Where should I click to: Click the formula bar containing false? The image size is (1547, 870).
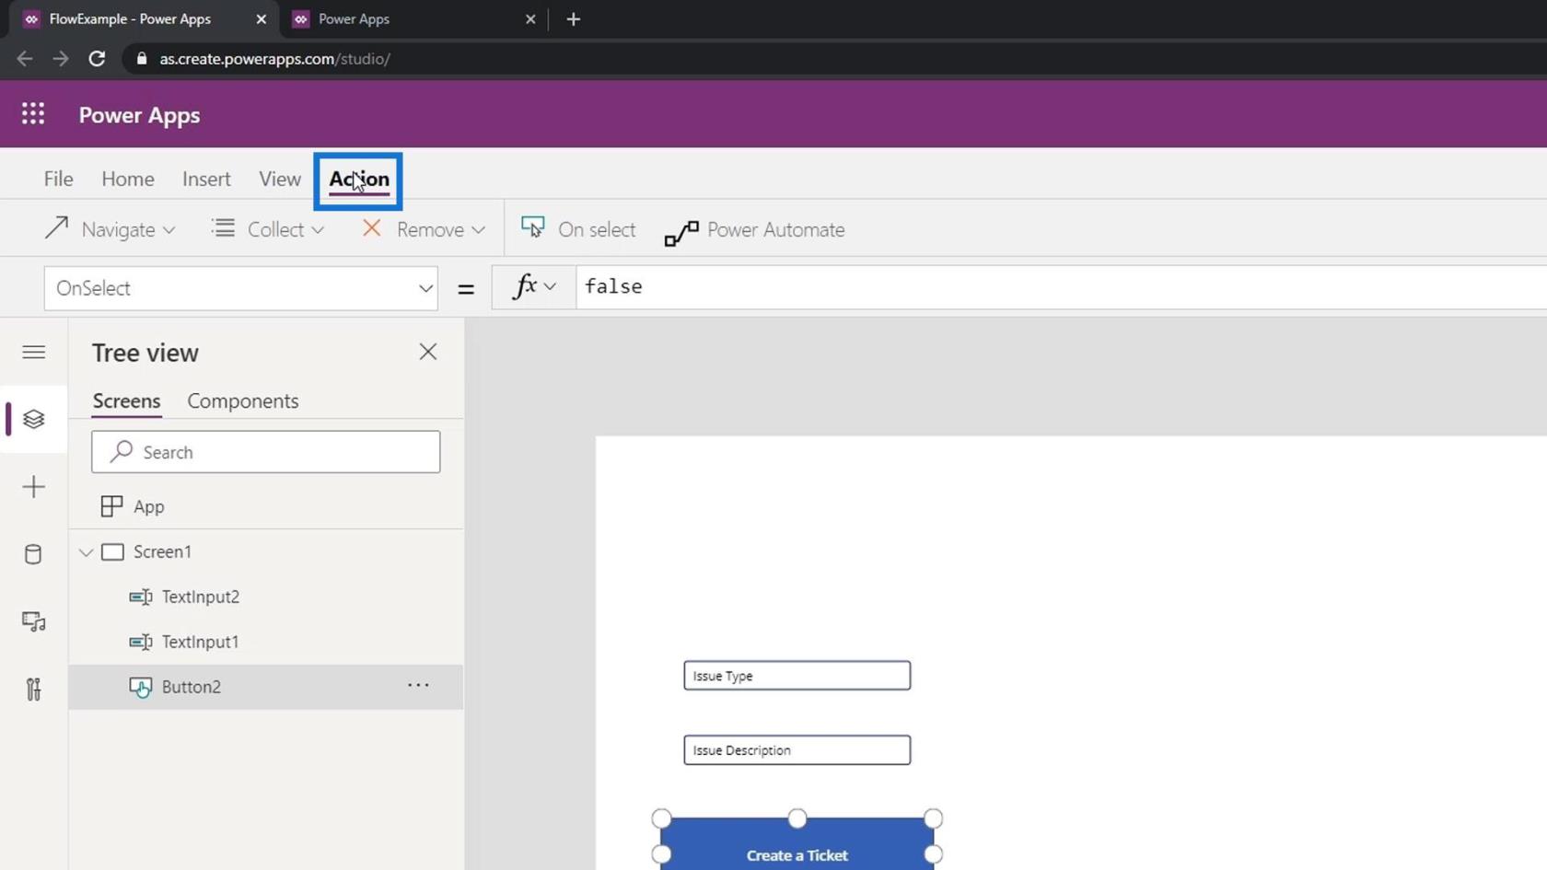coord(1061,287)
